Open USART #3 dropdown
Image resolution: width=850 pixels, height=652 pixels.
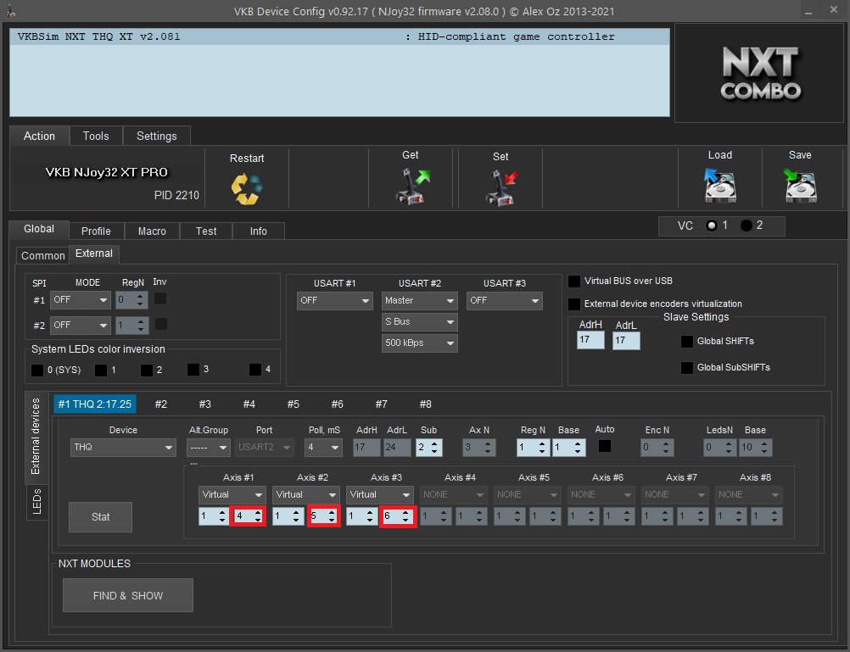click(504, 301)
